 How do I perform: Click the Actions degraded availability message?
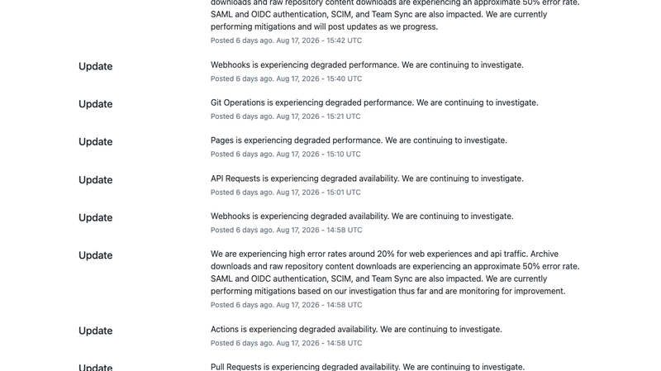coord(356,329)
